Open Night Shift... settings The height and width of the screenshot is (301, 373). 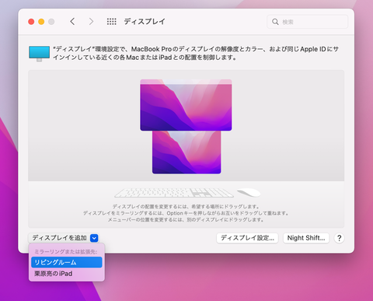(x=306, y=238)
